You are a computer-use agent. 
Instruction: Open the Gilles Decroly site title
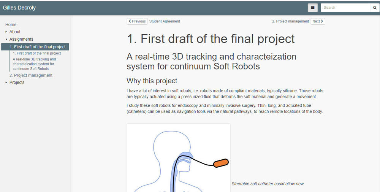tap(19, 8)
